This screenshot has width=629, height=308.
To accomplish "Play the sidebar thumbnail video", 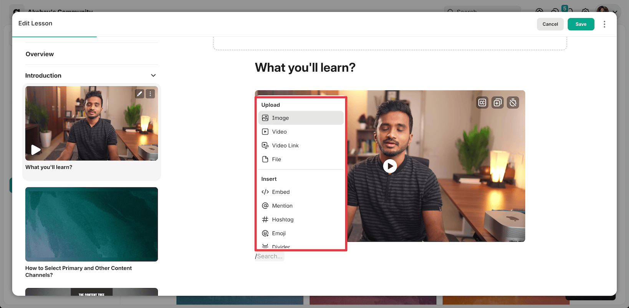I will click(x=36, y=150).
